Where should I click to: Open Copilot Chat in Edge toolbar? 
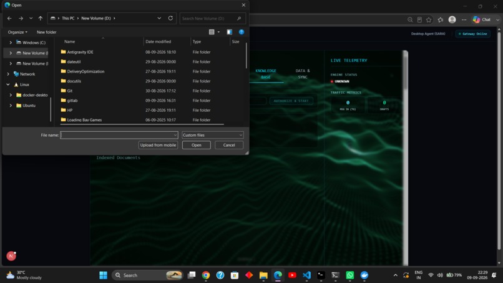pos(483,19)
